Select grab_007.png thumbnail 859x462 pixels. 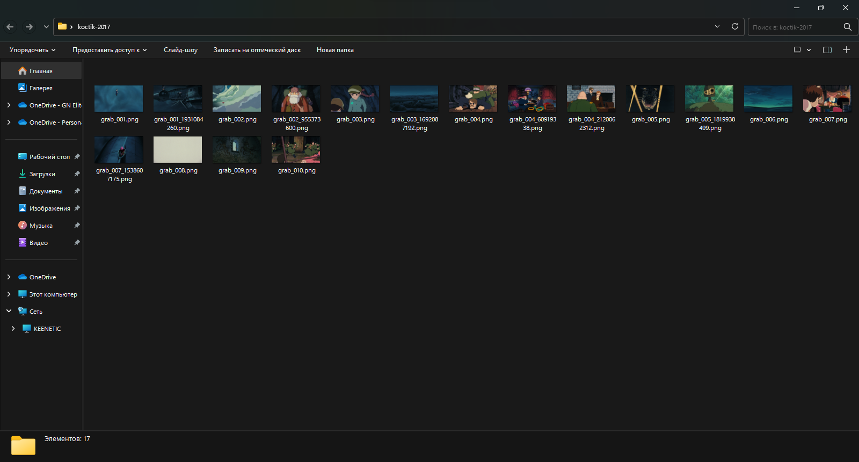click(x=827, y=98)
